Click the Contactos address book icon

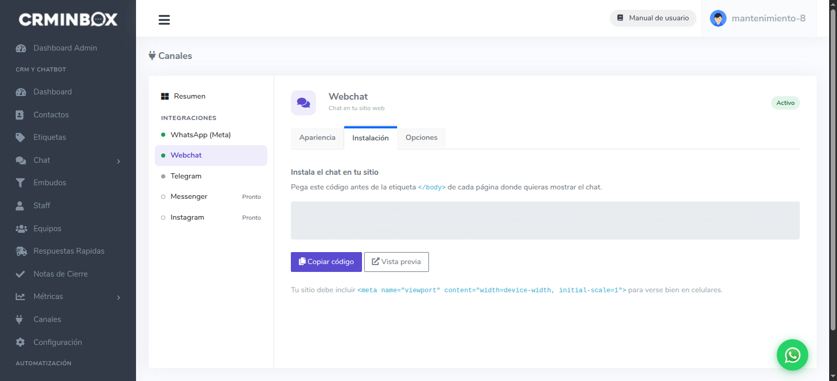point(20,115)
